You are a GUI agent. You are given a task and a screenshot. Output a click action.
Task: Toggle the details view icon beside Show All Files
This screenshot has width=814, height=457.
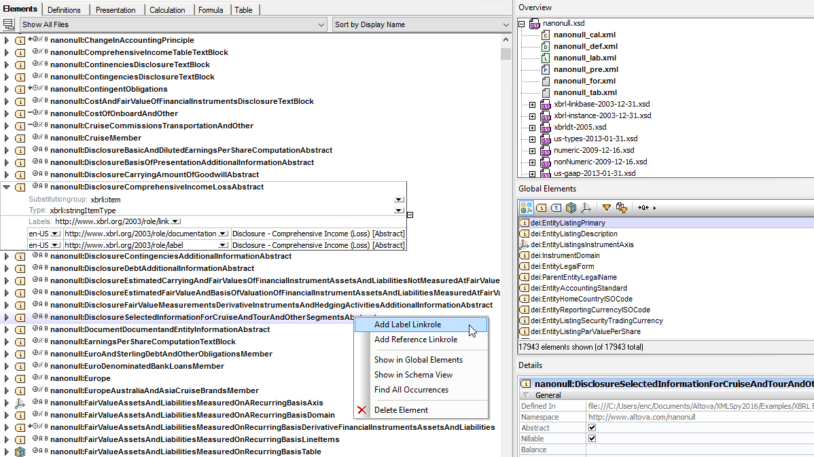coord(8,24)
